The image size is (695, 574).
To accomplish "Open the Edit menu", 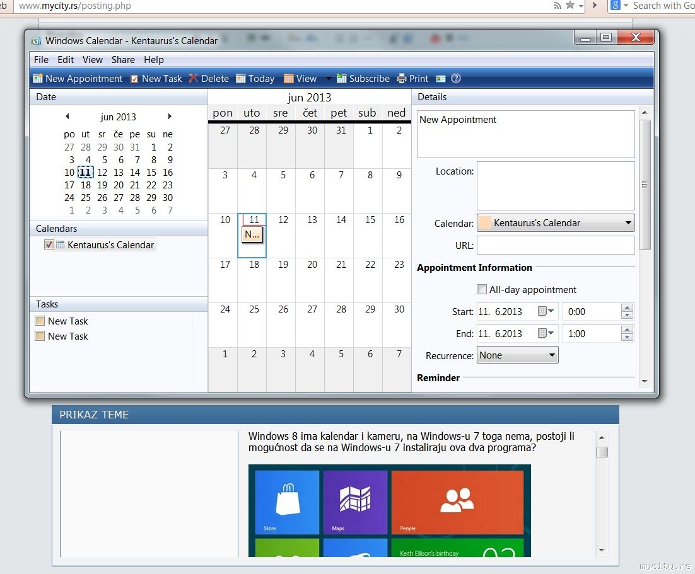I will [66, 60].
